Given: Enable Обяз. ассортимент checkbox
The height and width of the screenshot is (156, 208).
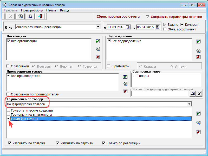Looking at the screenshot, I should click(x=165, y=29).
